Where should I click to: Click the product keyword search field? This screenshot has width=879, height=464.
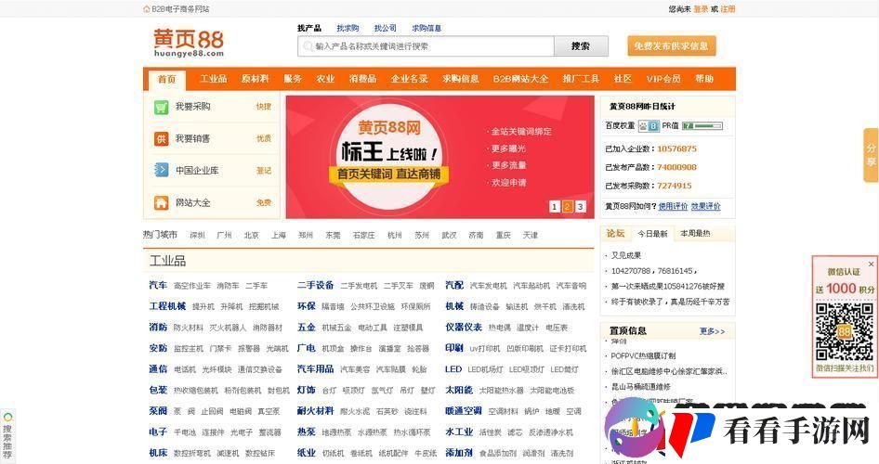coord(426,46)
